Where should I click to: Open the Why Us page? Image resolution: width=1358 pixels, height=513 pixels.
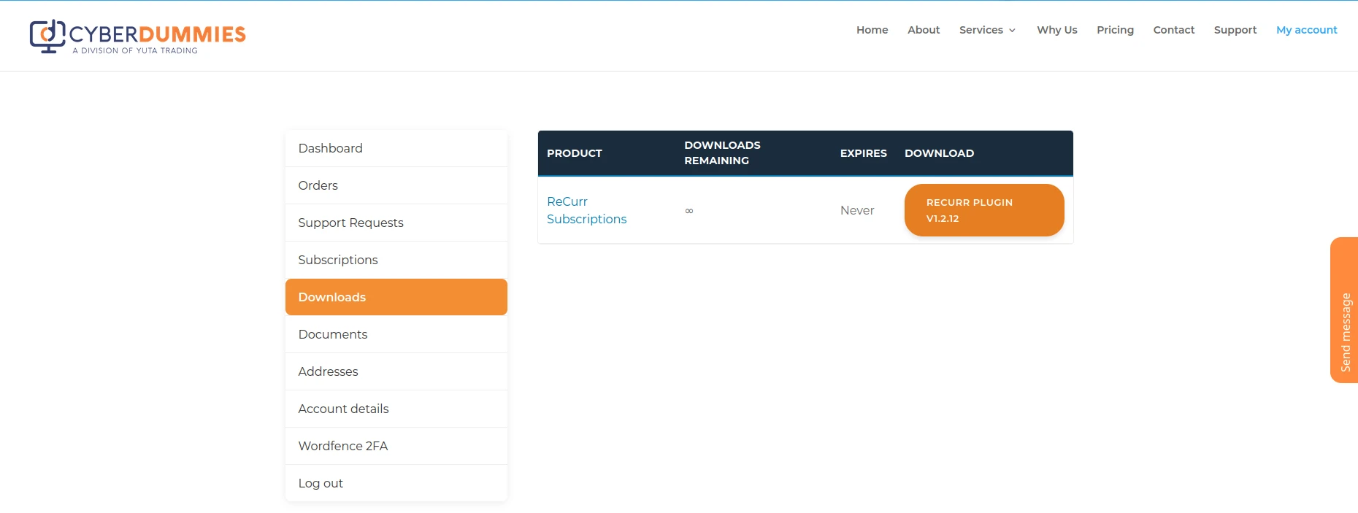[x=1056, y=30]
